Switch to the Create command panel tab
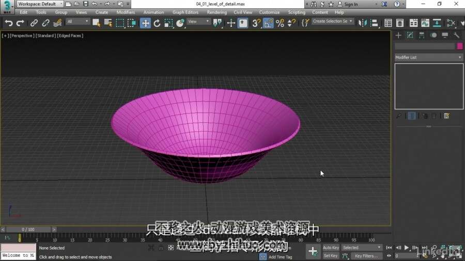The image size is (465, 261). 398,36
